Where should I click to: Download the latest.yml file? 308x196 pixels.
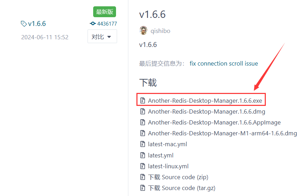click(161, 155)
